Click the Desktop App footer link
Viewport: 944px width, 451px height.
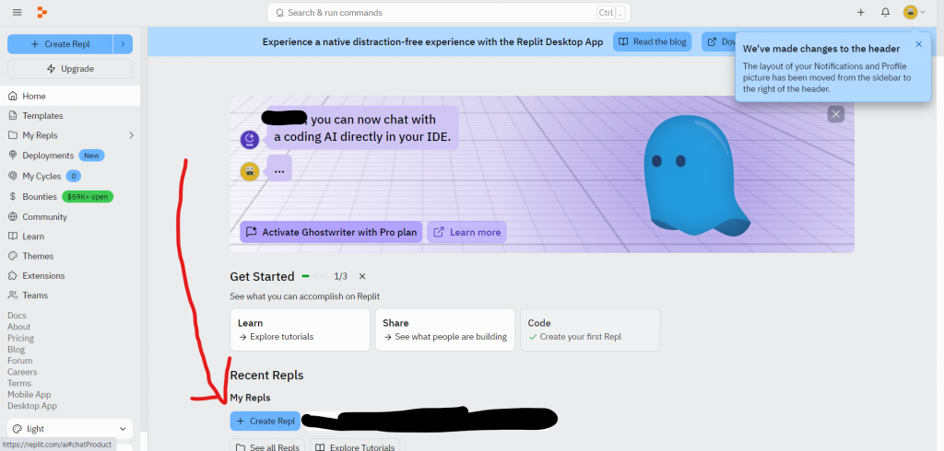(x=32, y=406)
